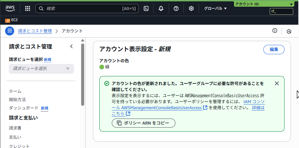Image resolution: width=299 pixels, height=148 pixels.
Task: Click ポリシー ARN をコピー button
Action: (x=143, y=123)
